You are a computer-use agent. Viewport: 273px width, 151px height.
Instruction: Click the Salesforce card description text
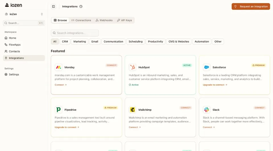[232, 77]
